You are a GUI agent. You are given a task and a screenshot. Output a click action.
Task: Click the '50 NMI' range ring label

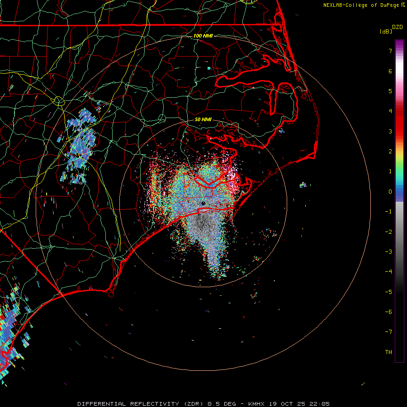[203, 119]
